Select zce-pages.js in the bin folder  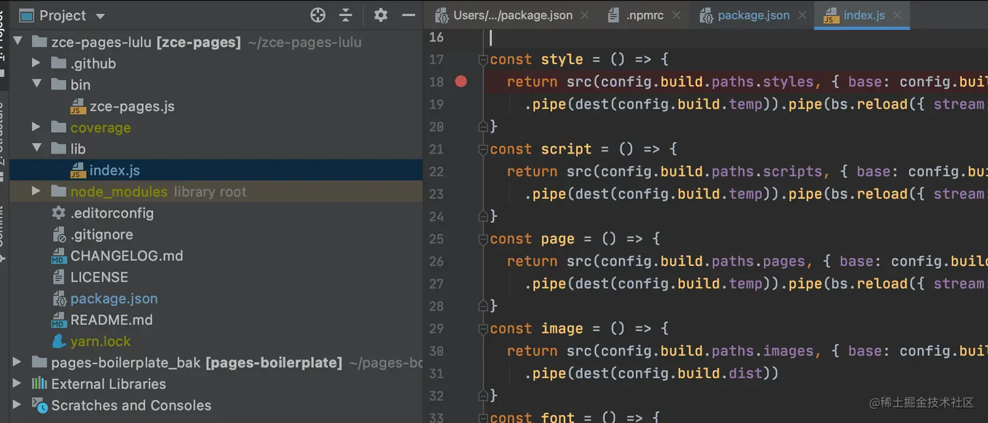click(x=132, y=106)
